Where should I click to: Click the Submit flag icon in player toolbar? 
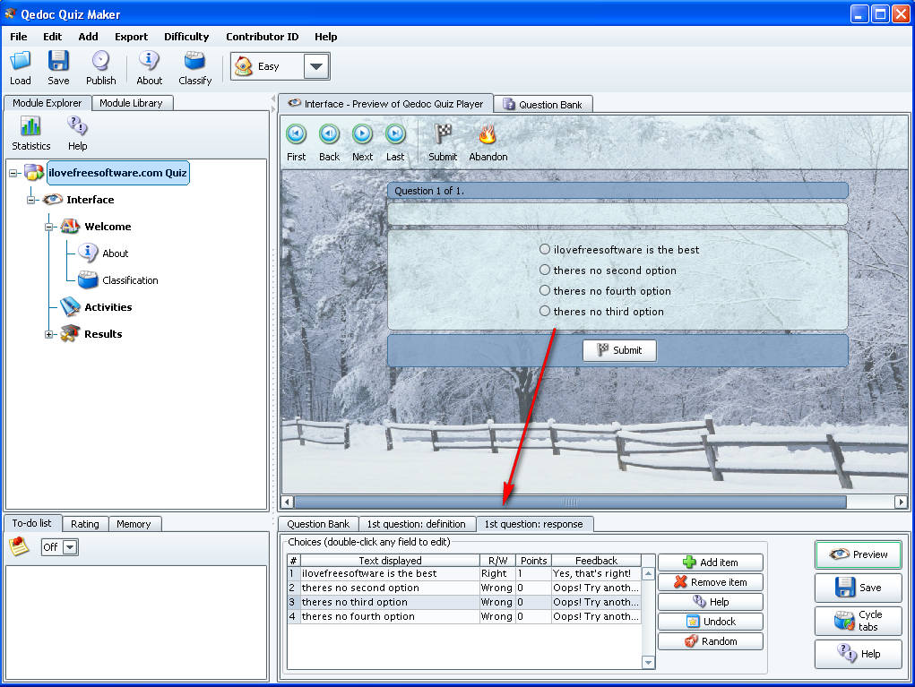[443, 134]
